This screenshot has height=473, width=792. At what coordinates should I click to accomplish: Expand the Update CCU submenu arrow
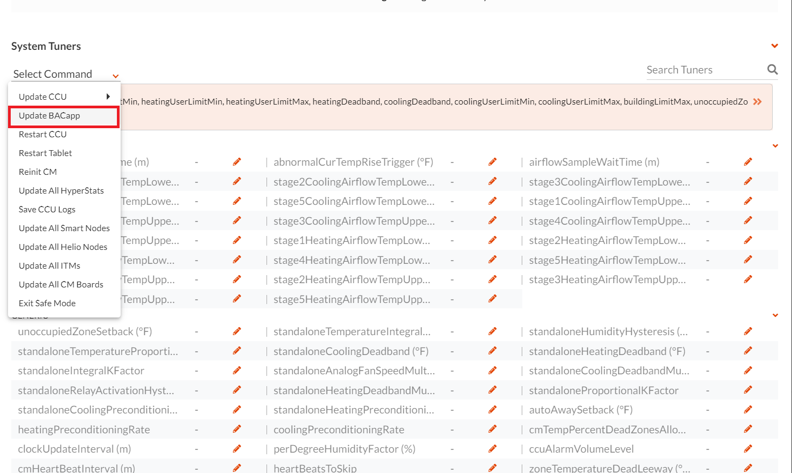coord(108,97)
